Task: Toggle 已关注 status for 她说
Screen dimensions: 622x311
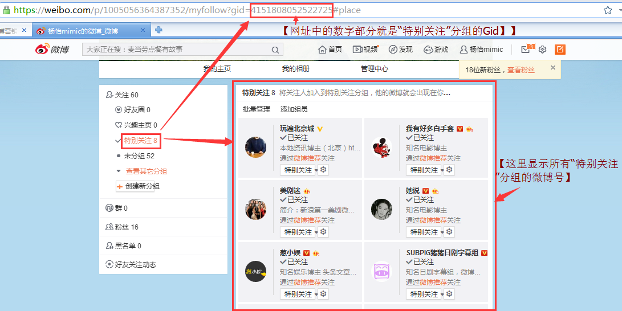Action: point(420,200)
